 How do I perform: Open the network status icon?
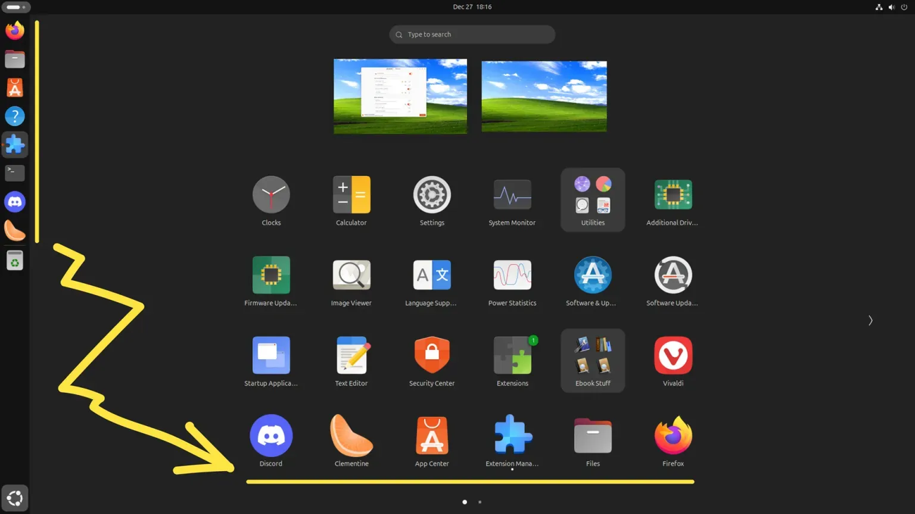(879, 7)
